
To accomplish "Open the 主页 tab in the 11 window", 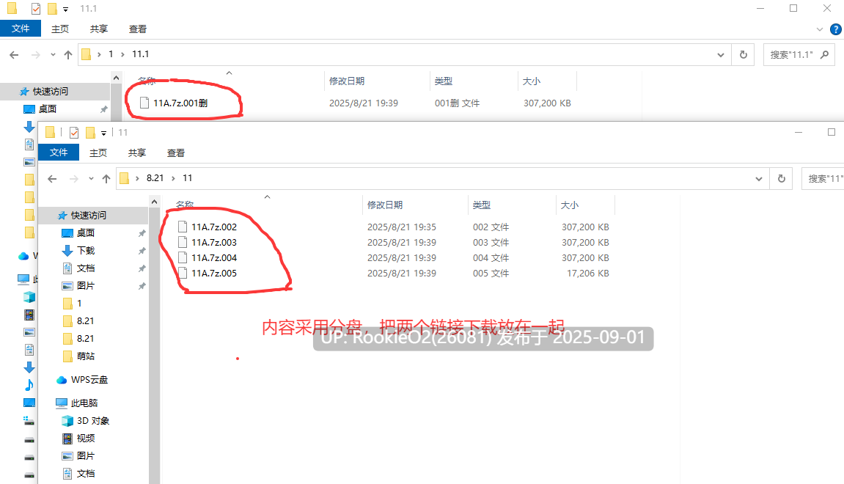I will [x=98, y=153].
